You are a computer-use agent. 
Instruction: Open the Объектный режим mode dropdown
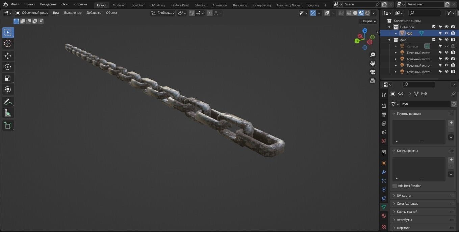coord(32,13)
